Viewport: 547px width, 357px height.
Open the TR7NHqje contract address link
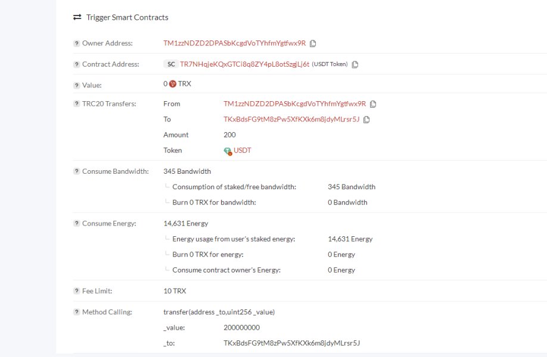click(244, 64)
